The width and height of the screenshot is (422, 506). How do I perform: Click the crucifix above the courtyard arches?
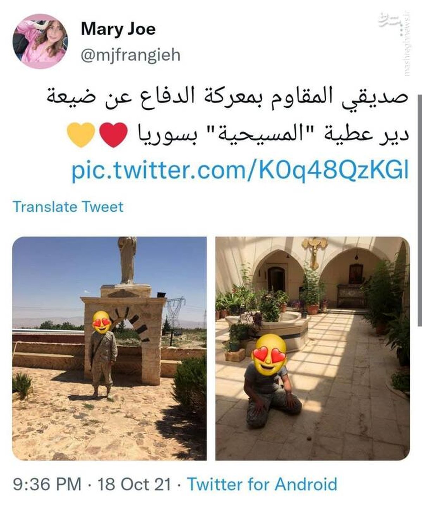[x=314, y=249]
